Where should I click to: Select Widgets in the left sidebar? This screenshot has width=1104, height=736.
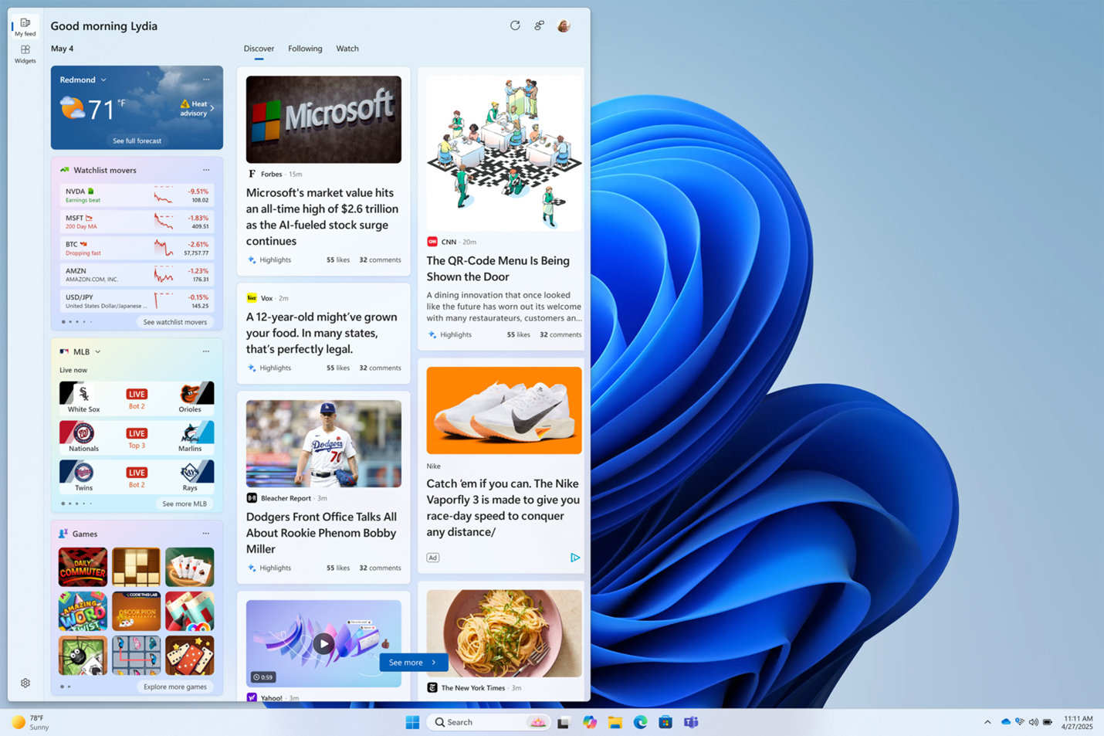(x=25, y=53)
